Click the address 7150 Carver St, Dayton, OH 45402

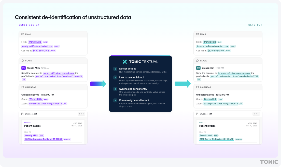[x=217, y=139]
